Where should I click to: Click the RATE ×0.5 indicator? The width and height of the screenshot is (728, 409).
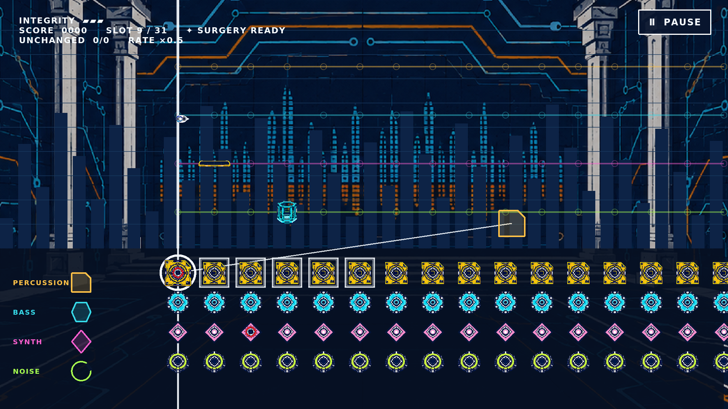pyautogui.click(x=156, y=40)
